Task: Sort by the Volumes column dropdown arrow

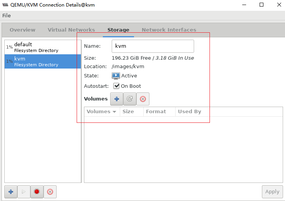Action: [114, 112]
